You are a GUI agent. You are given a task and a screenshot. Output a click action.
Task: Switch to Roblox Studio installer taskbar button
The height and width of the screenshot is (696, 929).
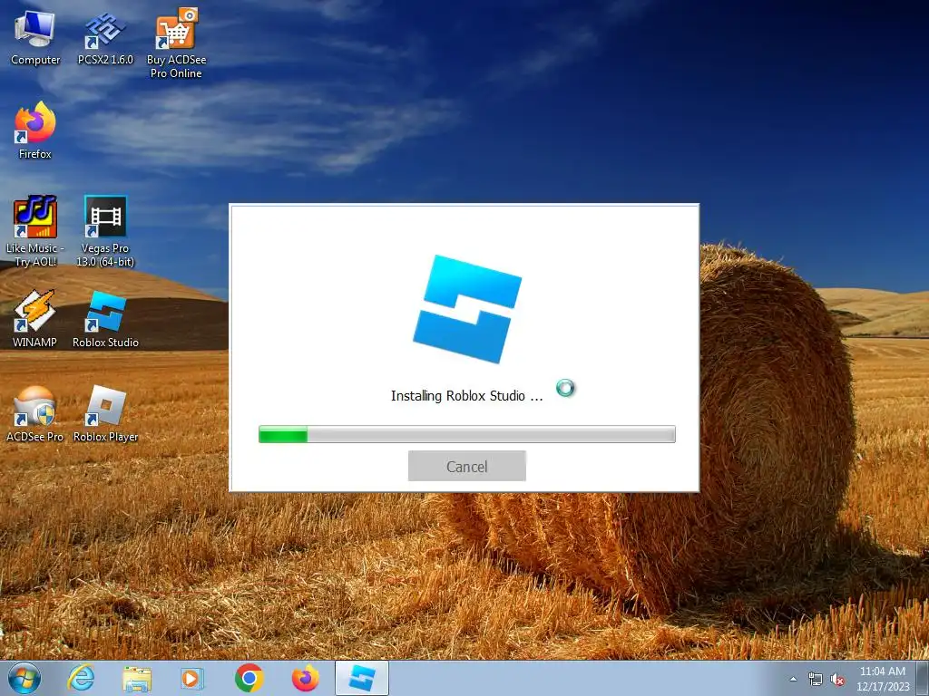[x=362, y=678]
